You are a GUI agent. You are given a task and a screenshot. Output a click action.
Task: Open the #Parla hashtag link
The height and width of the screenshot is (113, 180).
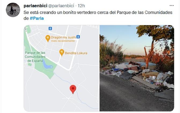pos(37,18)
